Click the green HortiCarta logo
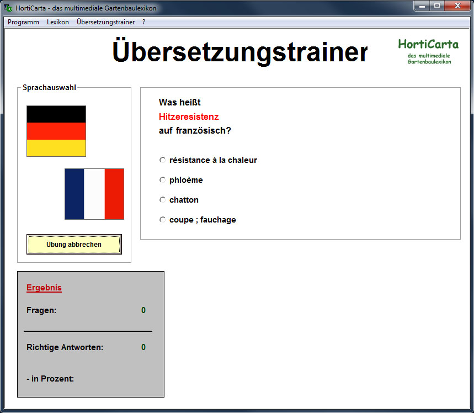 (x=429, y=50)
